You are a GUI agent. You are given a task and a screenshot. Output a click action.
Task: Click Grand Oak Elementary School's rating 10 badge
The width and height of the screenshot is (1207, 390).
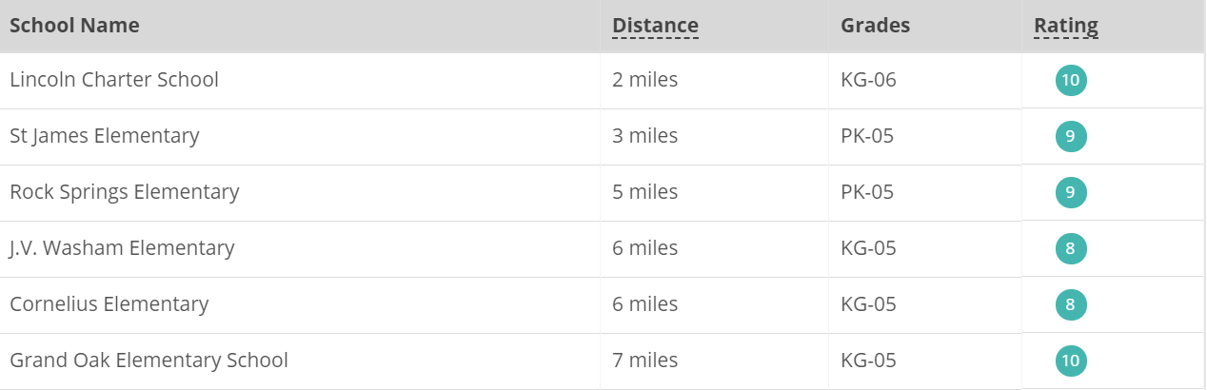[x=1071, y=361]
